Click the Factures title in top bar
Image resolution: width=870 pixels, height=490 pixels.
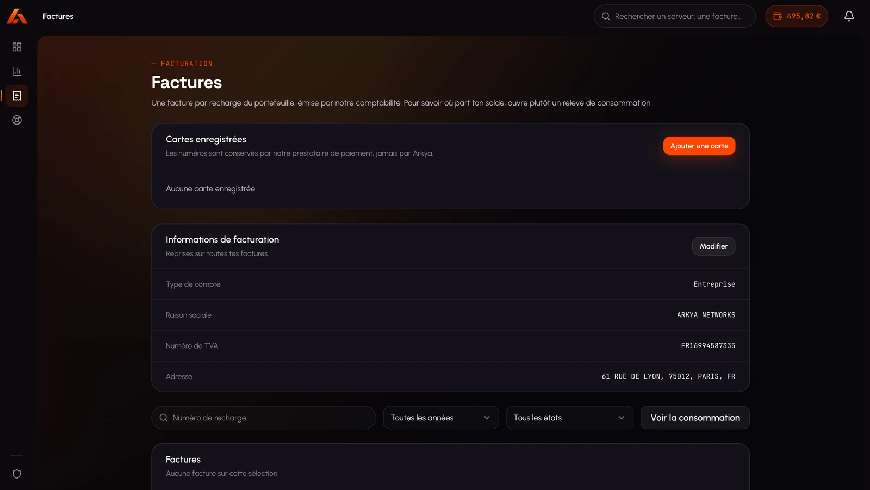tap(58, 16)
